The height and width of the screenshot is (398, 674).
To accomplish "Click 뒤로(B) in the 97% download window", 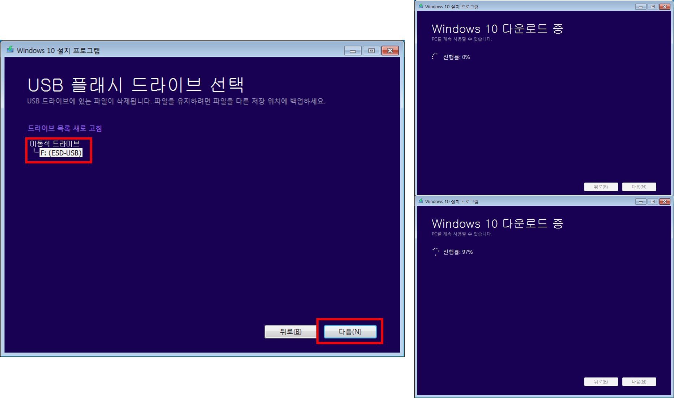I will tap(601, 382).
